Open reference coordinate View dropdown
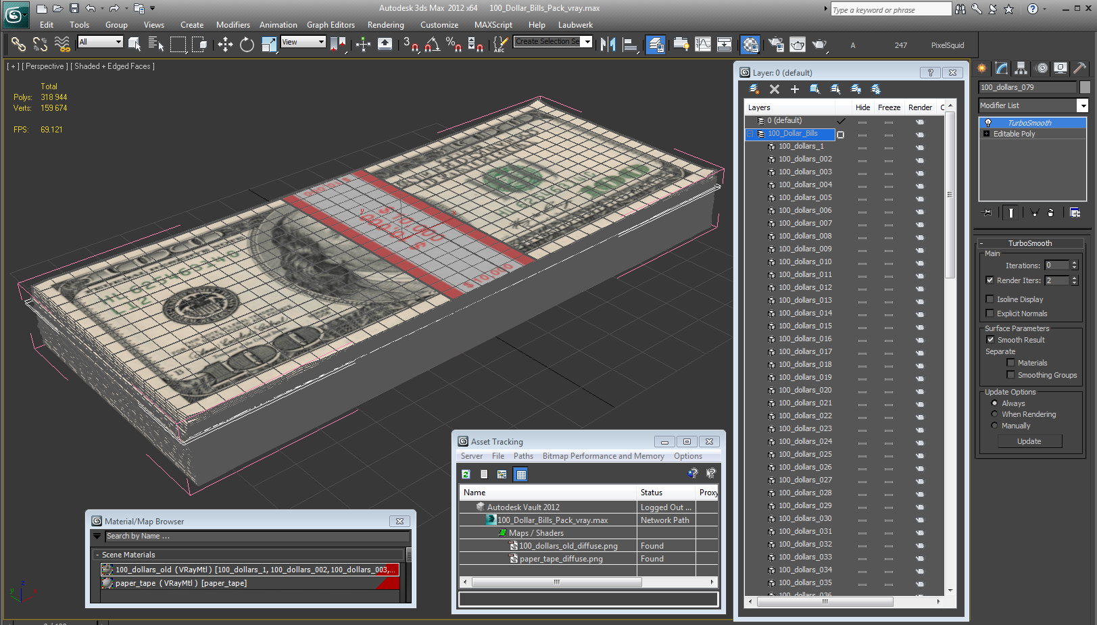This screenshot has height=625, width=1097. 303,42
